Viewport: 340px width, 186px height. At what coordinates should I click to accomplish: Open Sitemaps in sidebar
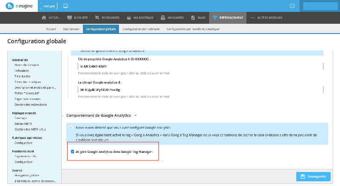point(20,118)
